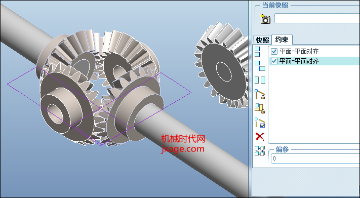This screenshot has height=198, width=360.
Task: Delete selected constraint with red X icon
Action: pos(260,136)
